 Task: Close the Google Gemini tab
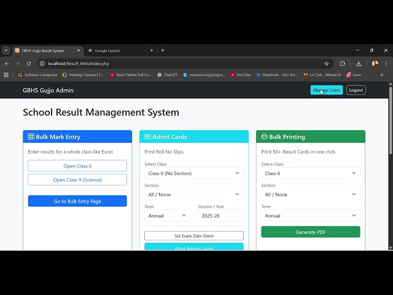152,50
